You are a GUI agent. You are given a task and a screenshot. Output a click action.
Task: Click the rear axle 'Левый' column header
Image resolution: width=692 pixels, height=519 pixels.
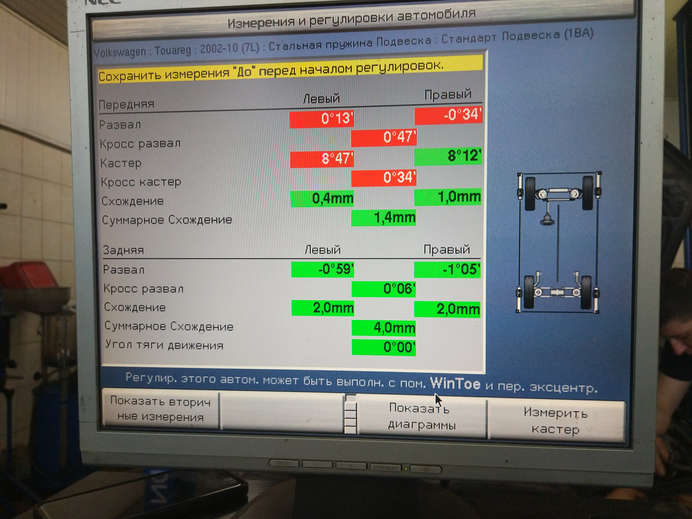323,249
